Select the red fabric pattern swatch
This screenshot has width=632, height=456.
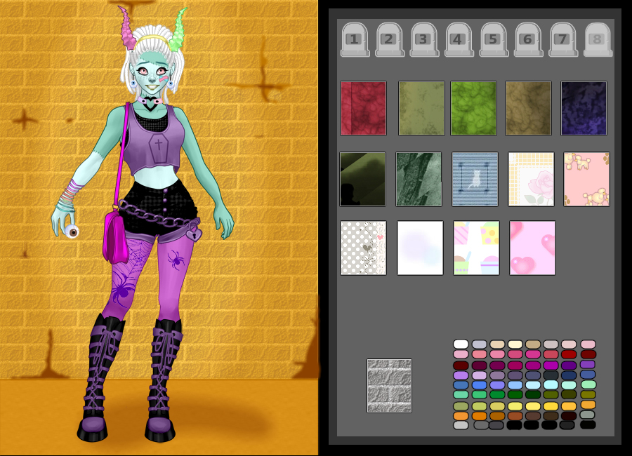point(363,109)
